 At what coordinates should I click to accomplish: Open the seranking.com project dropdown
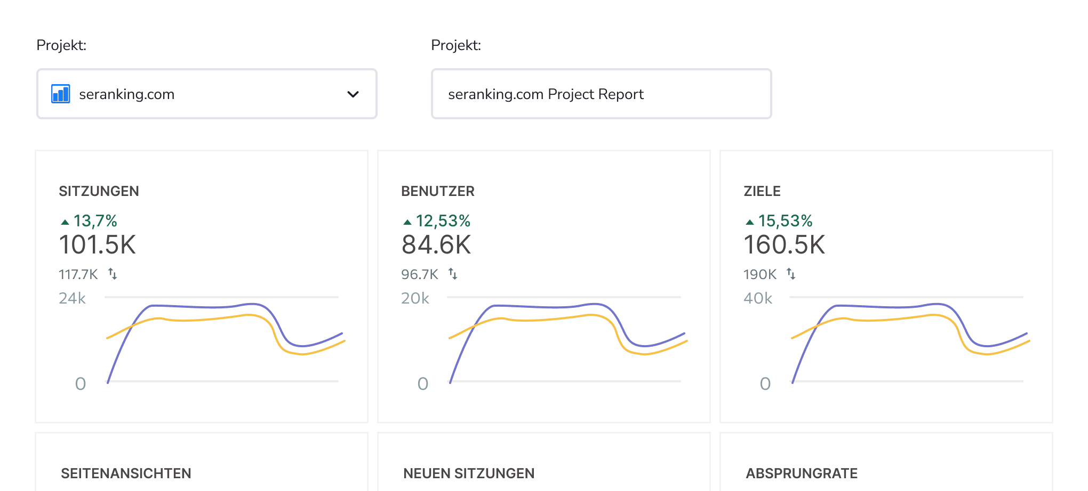[207, 94]
